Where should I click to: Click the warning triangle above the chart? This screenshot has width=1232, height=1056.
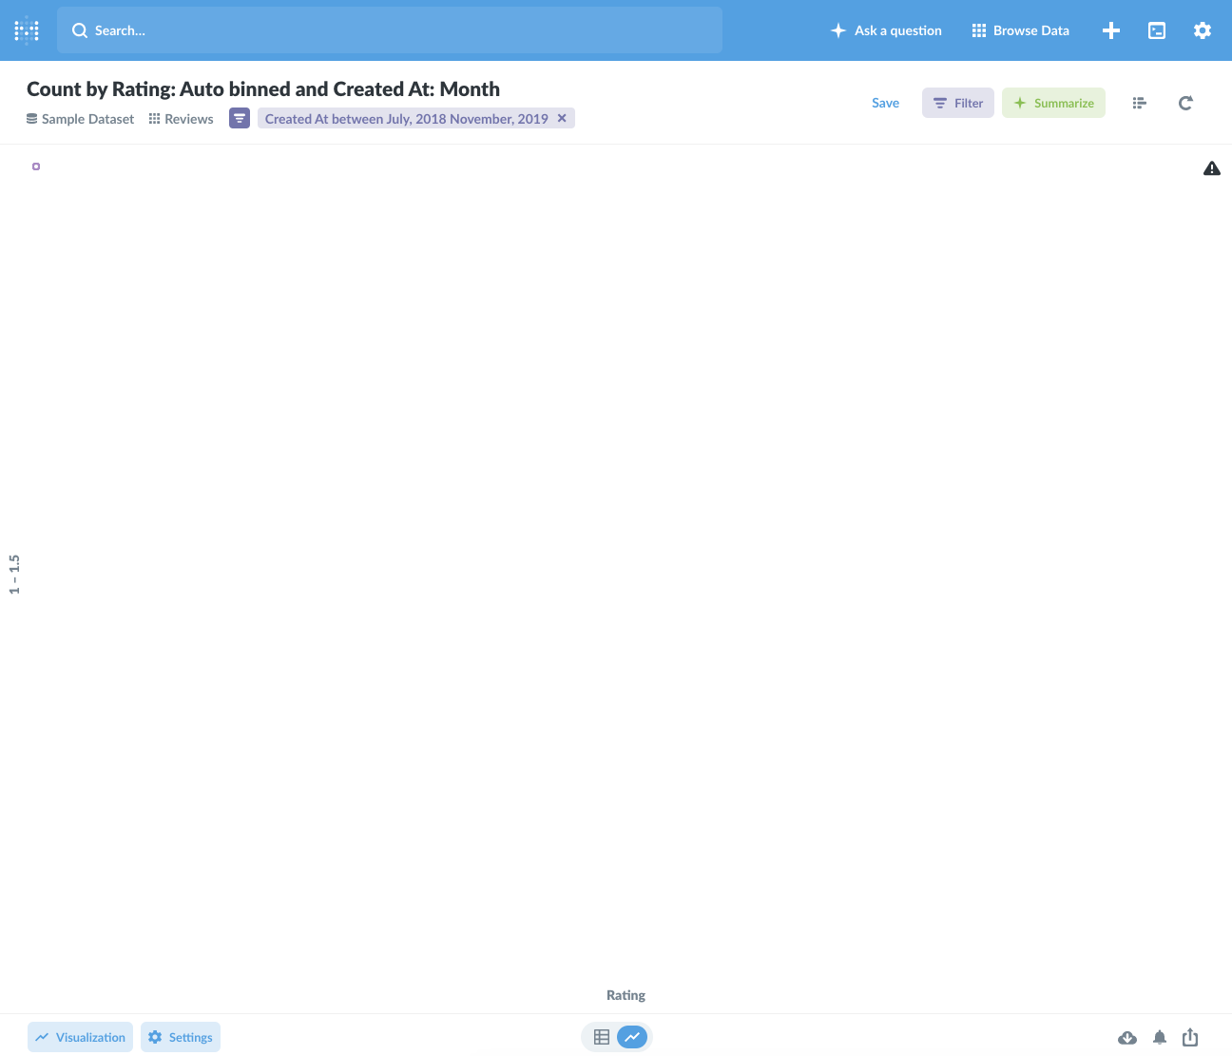click(x=1211, y=167)
